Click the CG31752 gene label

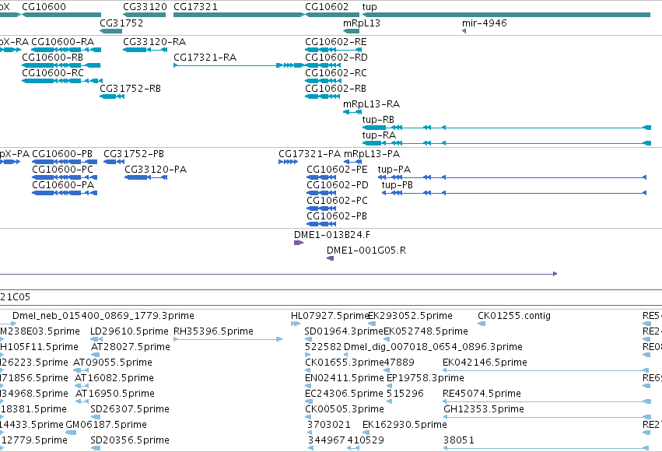121,23
